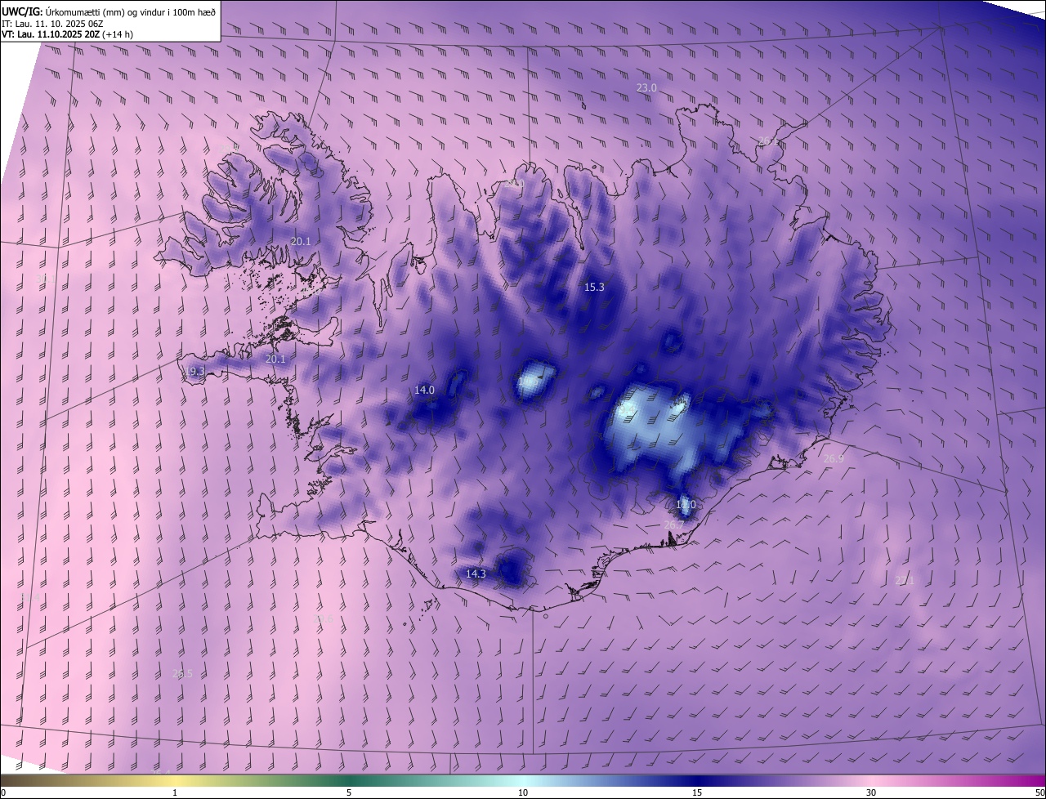Viewport: 1046px width, 799px height.
Task: Click the 23.0 value label on the map
Action: [x=646, y=87]
